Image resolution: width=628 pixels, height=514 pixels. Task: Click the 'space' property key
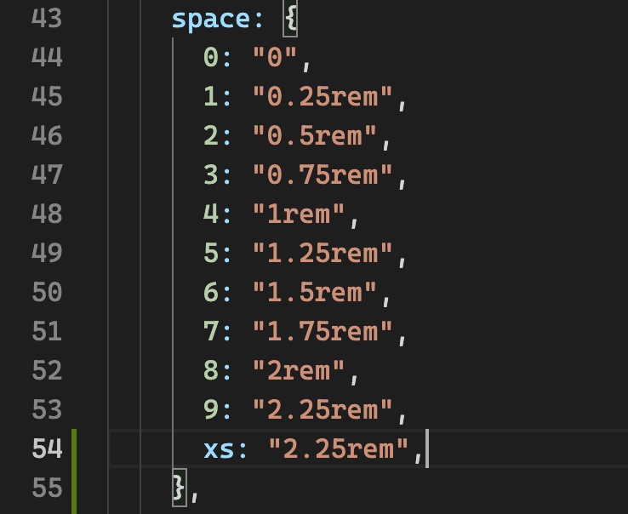pyautogui.click(x=211, y=20)
